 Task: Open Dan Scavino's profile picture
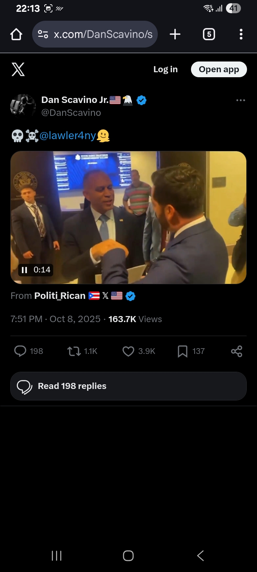(x=23, y=106)
